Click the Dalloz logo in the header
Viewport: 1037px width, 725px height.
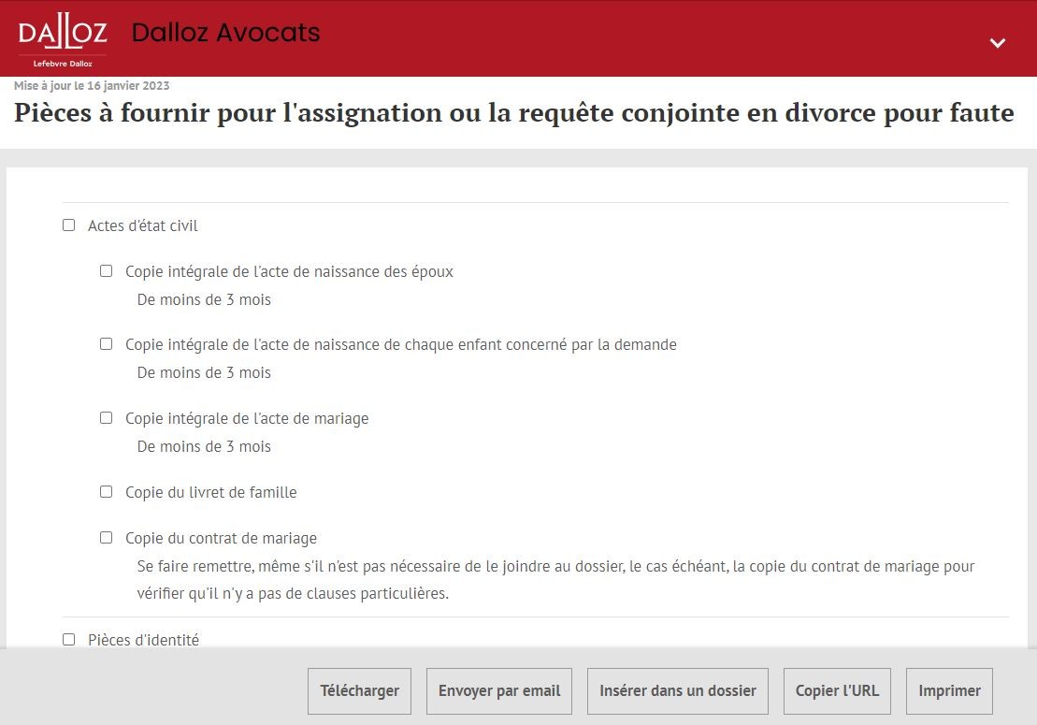pyautogui.click(x=63, y=39)
